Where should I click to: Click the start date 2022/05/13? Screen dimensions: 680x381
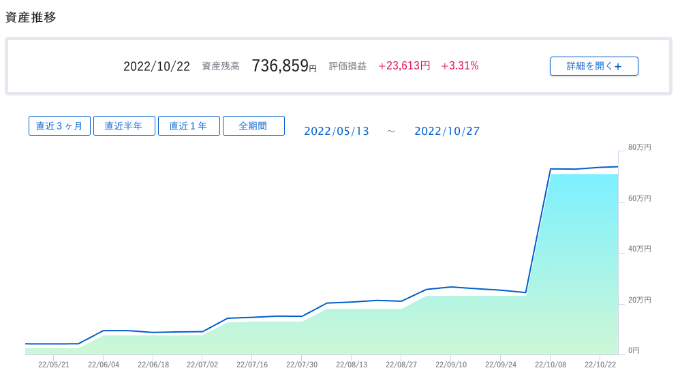click(337, 132)
